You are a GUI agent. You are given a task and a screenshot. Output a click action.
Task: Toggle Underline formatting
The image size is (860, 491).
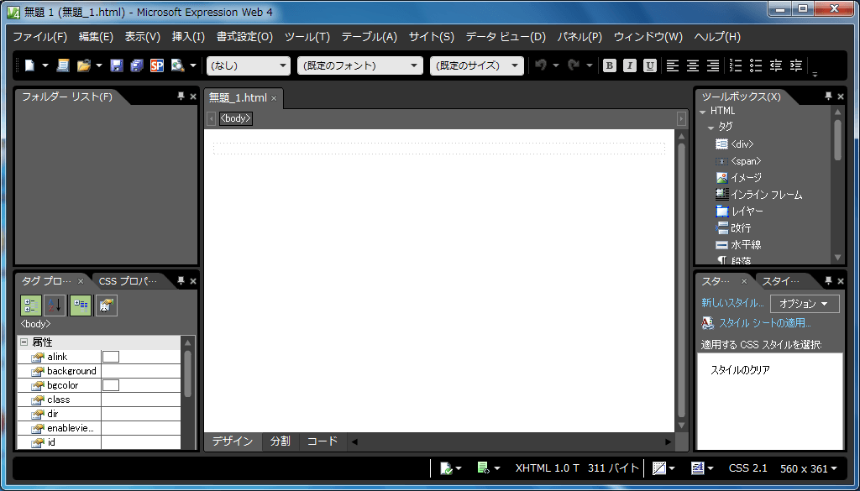tap(650, 65)
